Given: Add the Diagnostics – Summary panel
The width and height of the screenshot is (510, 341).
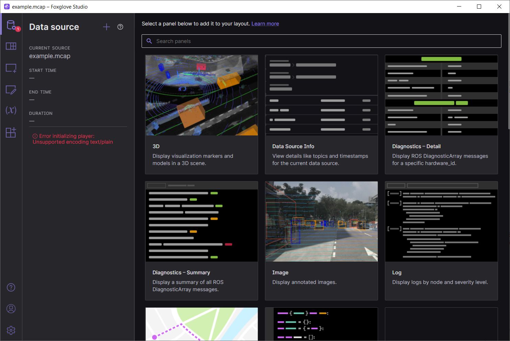Looking at the screenshot, I should (201, 241).
